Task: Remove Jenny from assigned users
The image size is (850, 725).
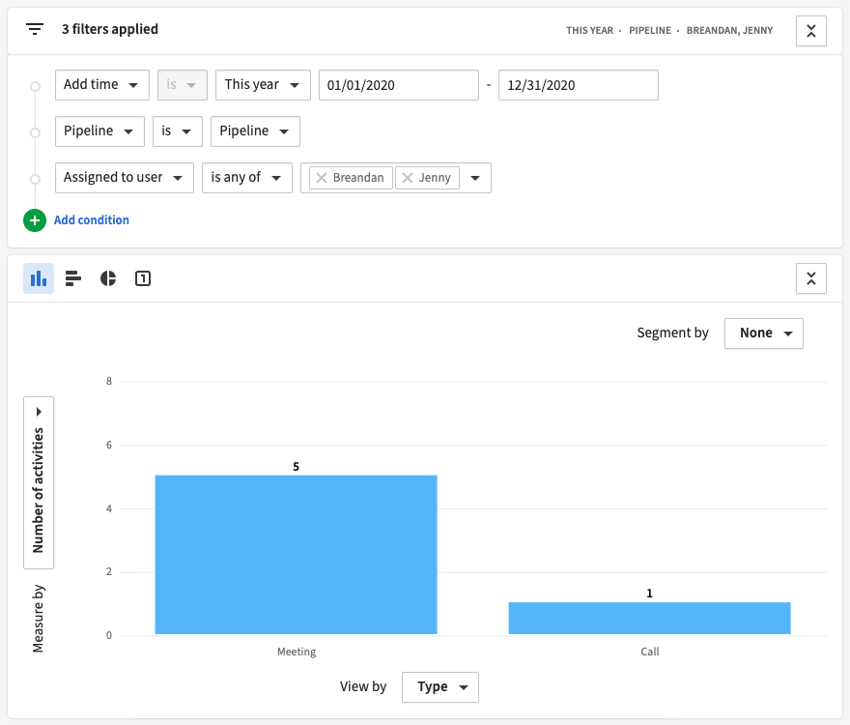Action: [408, 178]
